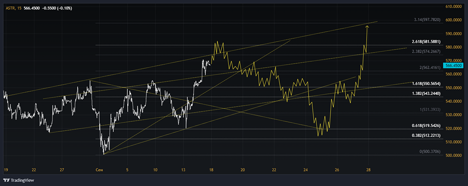
Task: Click the ASTR, 15 symbol label
Action: tap(14, 8)
